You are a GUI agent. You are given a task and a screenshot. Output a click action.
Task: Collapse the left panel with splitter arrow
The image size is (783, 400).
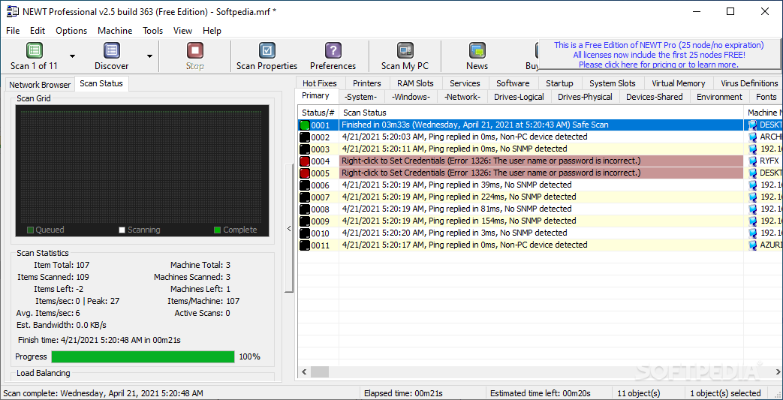coord(288,229)
